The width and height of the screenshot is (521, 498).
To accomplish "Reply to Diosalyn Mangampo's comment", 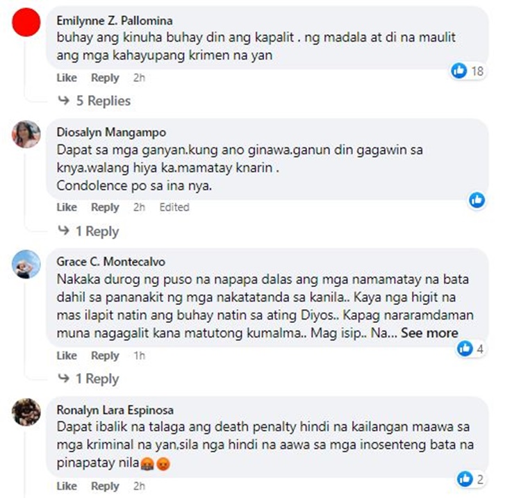I will pyautogui.click(x=105, y=207).
